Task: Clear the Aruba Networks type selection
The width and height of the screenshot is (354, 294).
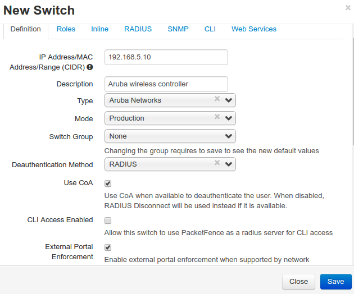Action: pos(217,99)
